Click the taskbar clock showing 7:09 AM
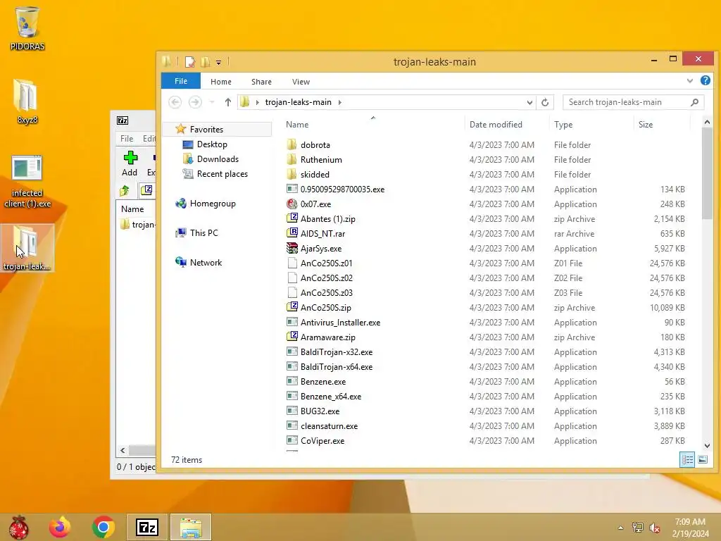 [x=690, y=528]
